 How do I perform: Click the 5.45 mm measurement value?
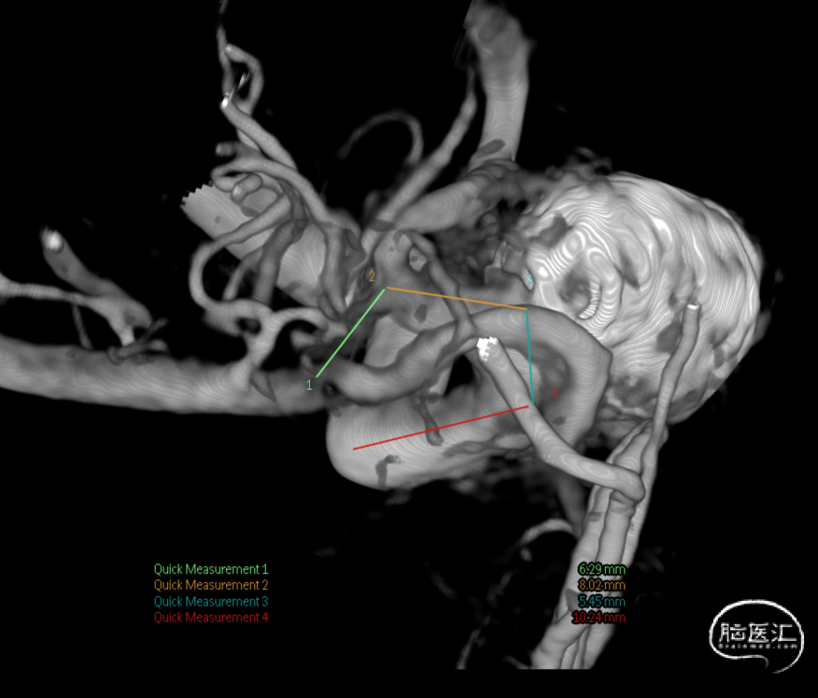coord(601,602)
